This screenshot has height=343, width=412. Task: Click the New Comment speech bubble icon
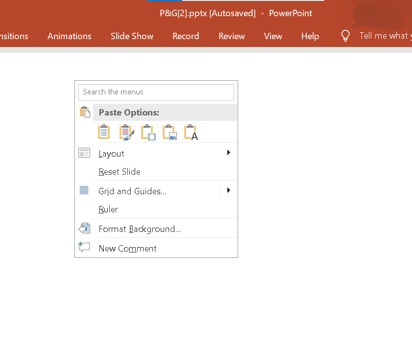(x=84, y=247)
